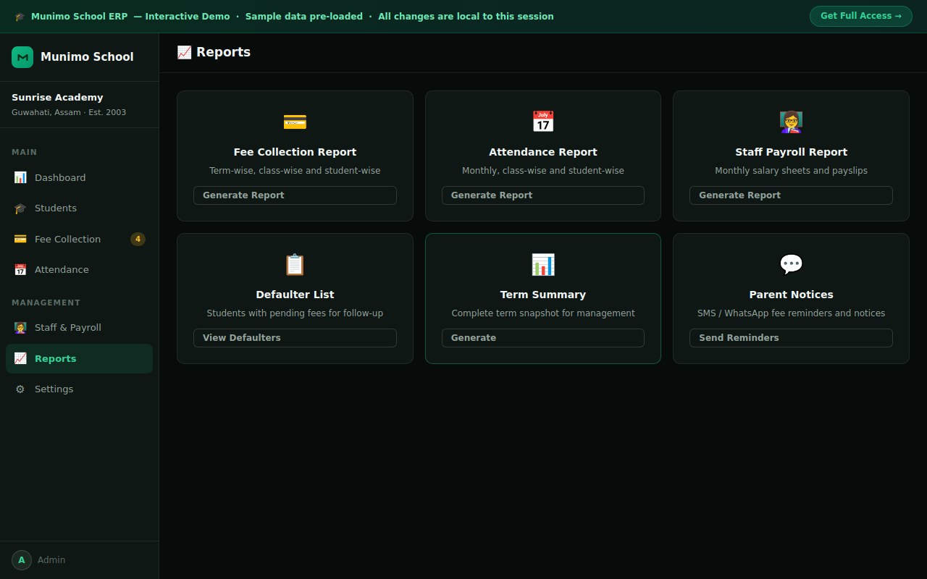Click the credit card icon on Fee Collection Report card
The height and width of the screenshot is (579, 927).
coord(295,122)
